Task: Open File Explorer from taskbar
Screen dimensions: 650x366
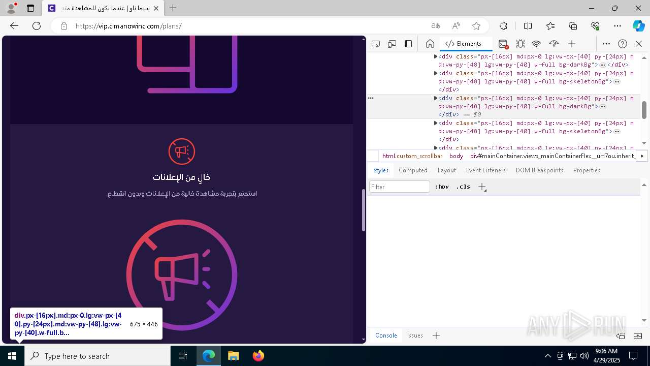Action: 233,356
